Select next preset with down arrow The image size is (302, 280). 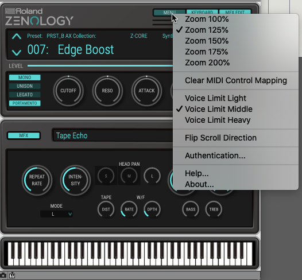(x=17, y=52)
